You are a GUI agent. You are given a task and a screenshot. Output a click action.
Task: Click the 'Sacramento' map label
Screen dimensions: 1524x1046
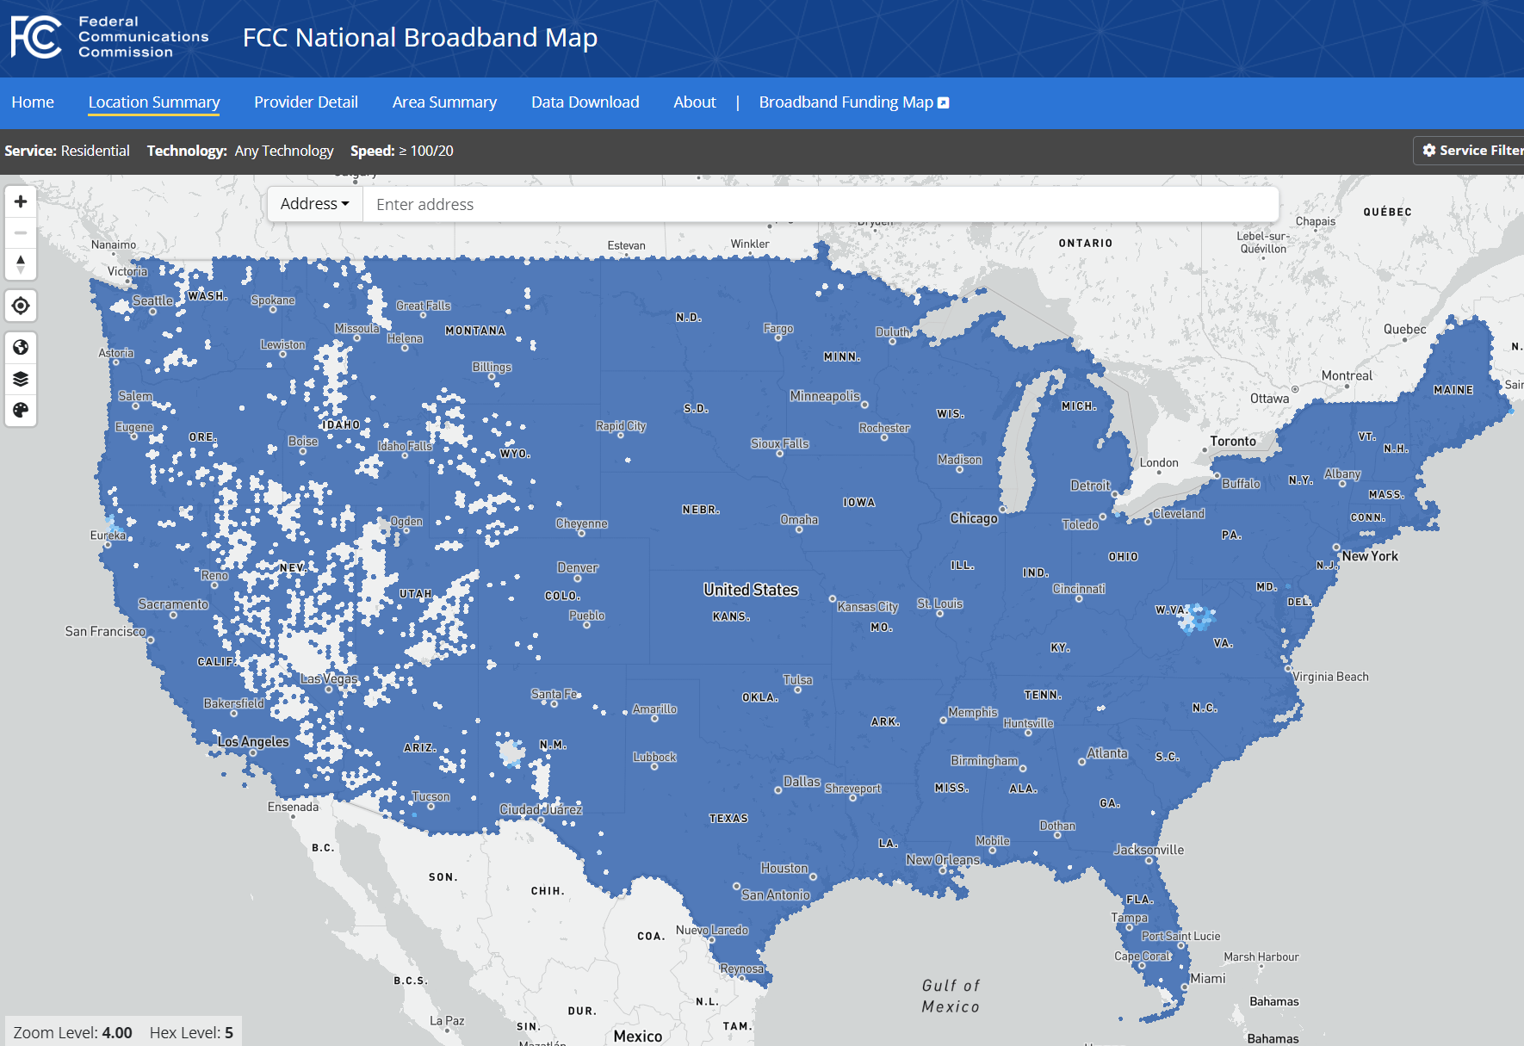point(173,603)
